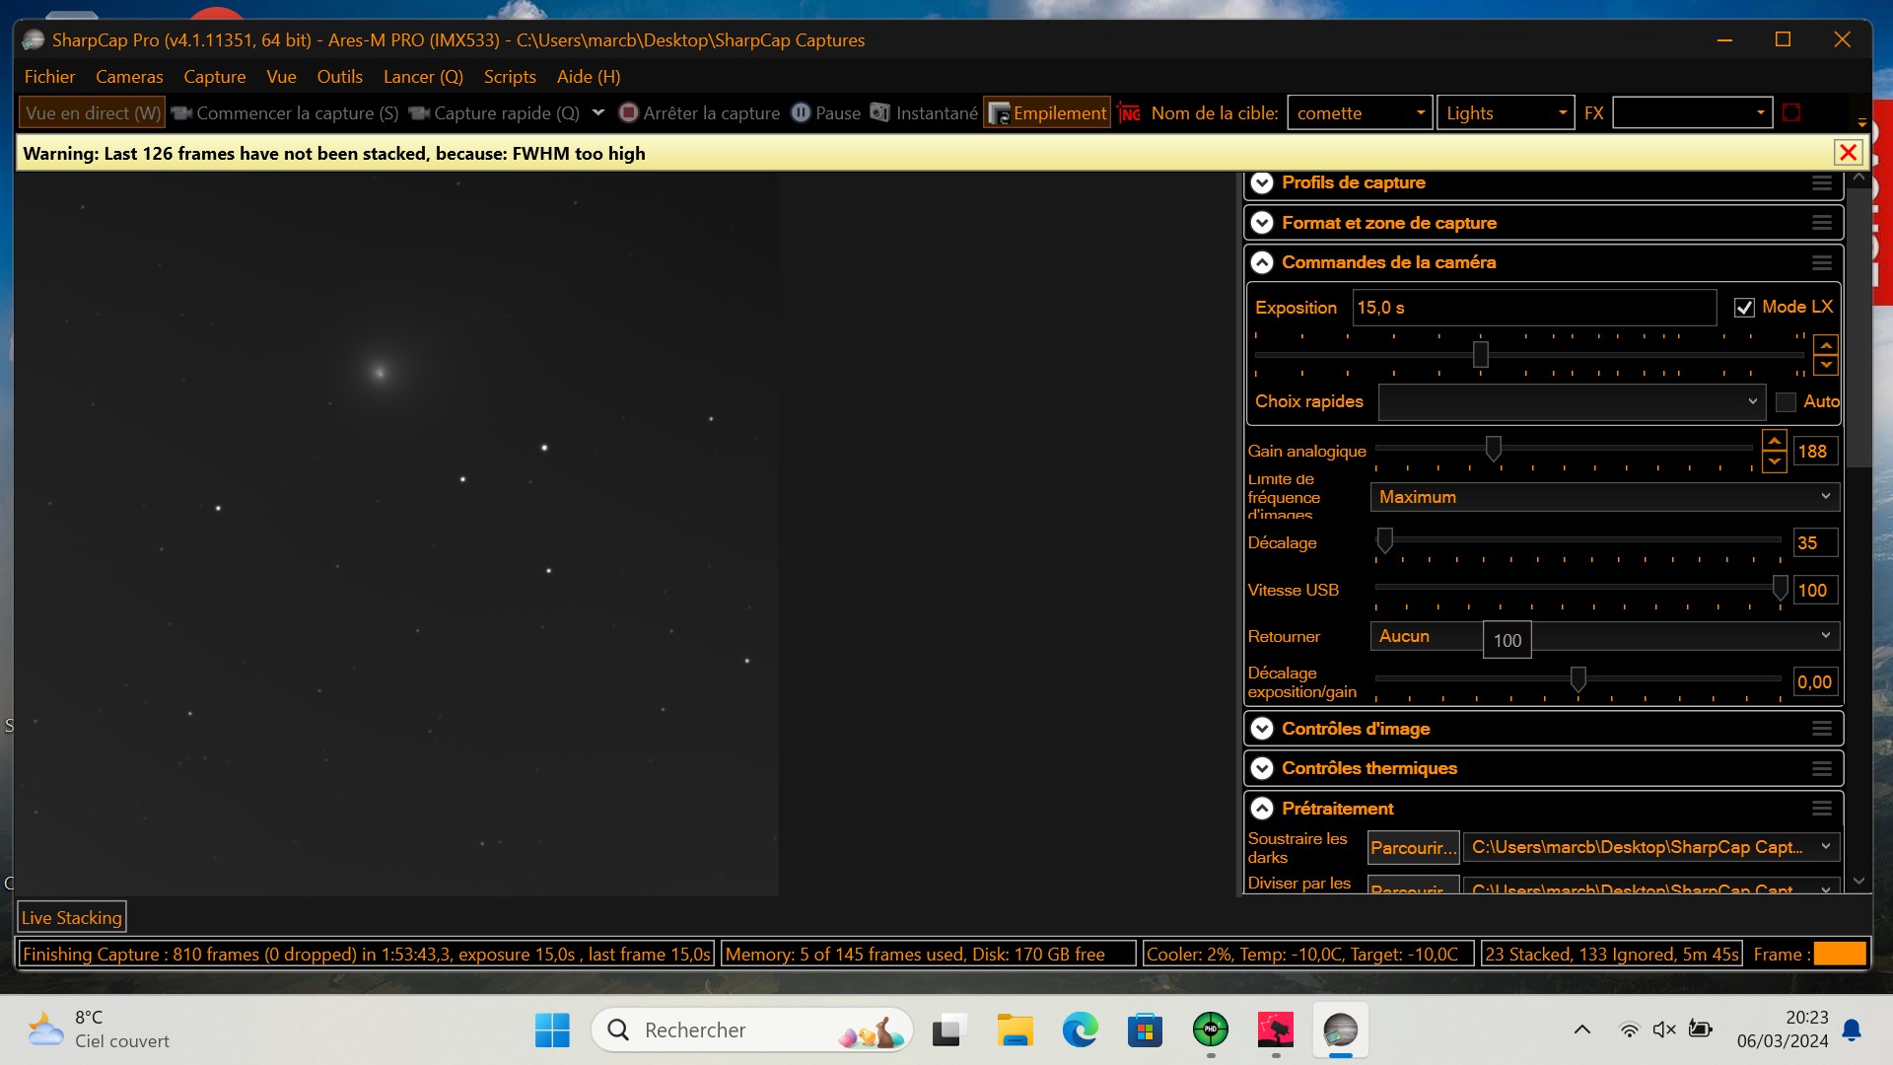Enable the Auto exposure checkbox
The height and width of the screenshot is (1065, 1893).
tap(1786, 402)
